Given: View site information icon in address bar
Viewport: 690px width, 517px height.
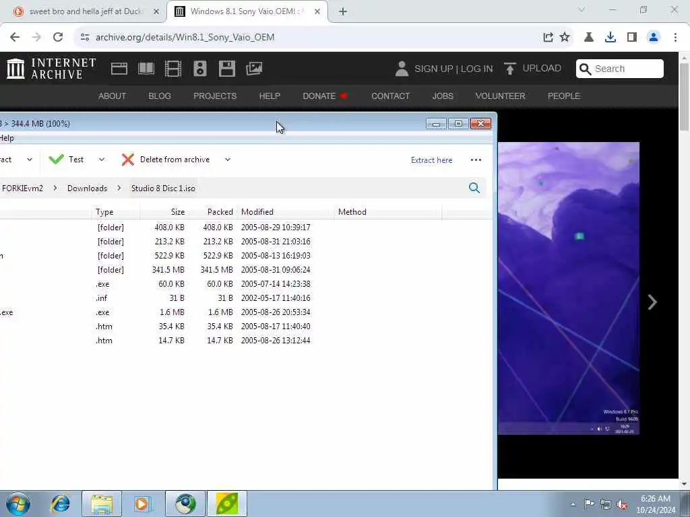Looking at the screenshot, I should coord(85,38).
